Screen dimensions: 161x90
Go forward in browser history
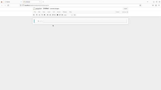tap(5, 5)
